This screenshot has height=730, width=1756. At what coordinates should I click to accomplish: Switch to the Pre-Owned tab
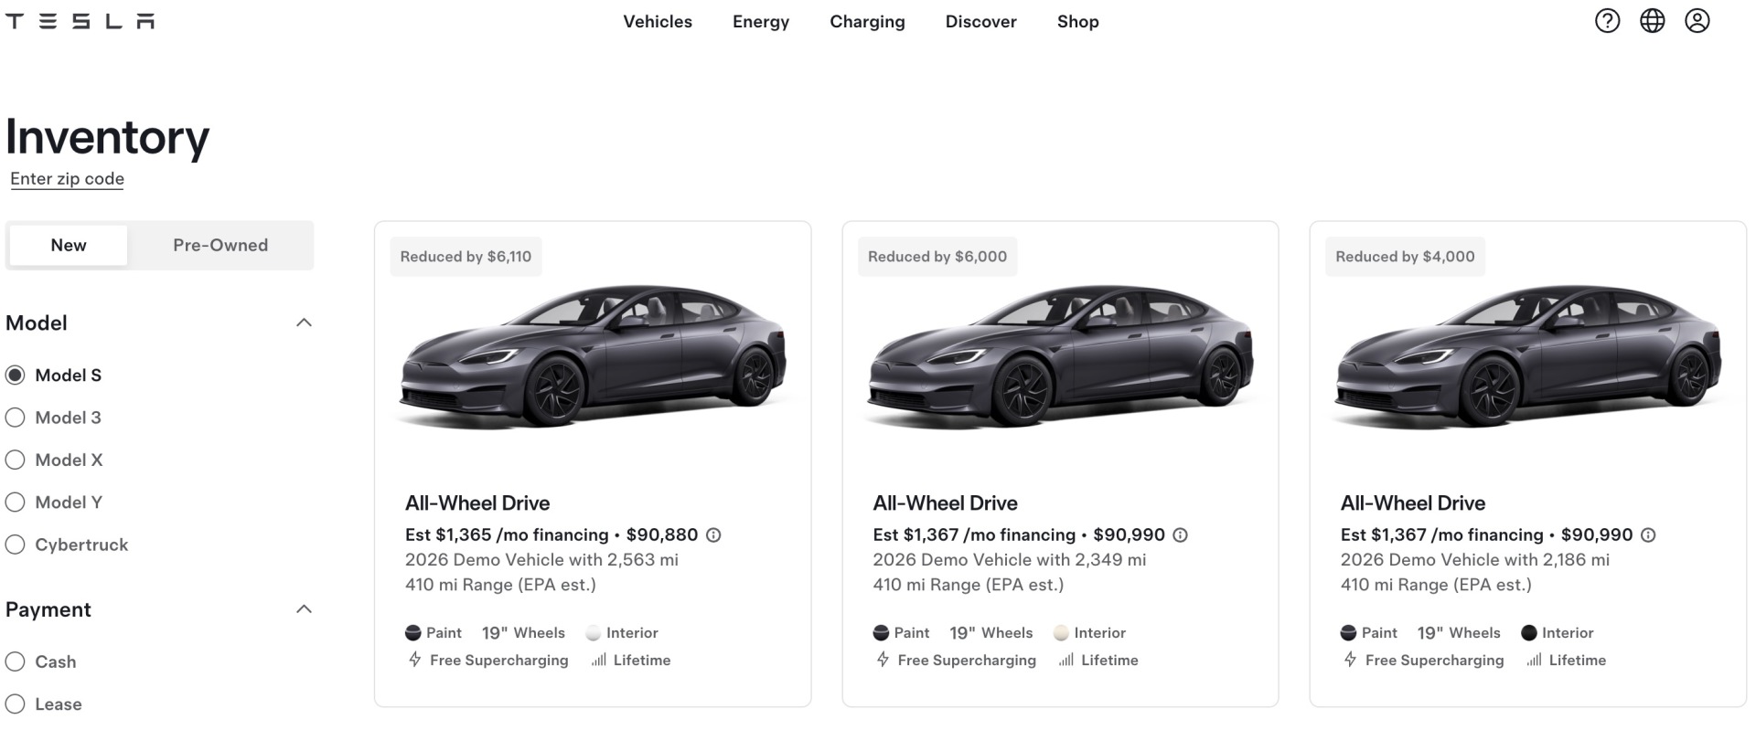point(220,245)
